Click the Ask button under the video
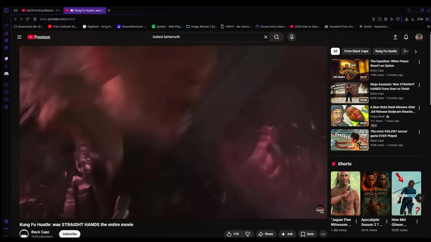Screen dimensions: 431x242 tap(287, 234)
